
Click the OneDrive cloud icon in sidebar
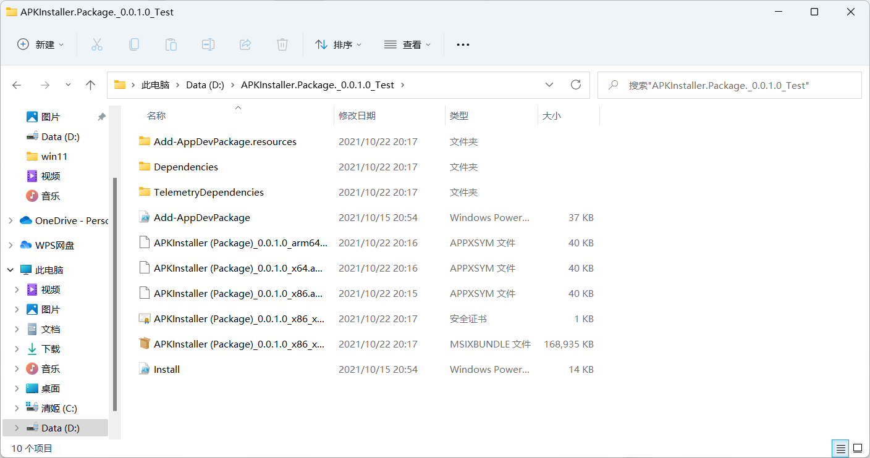pyautogui.click(x=26, y=220)
